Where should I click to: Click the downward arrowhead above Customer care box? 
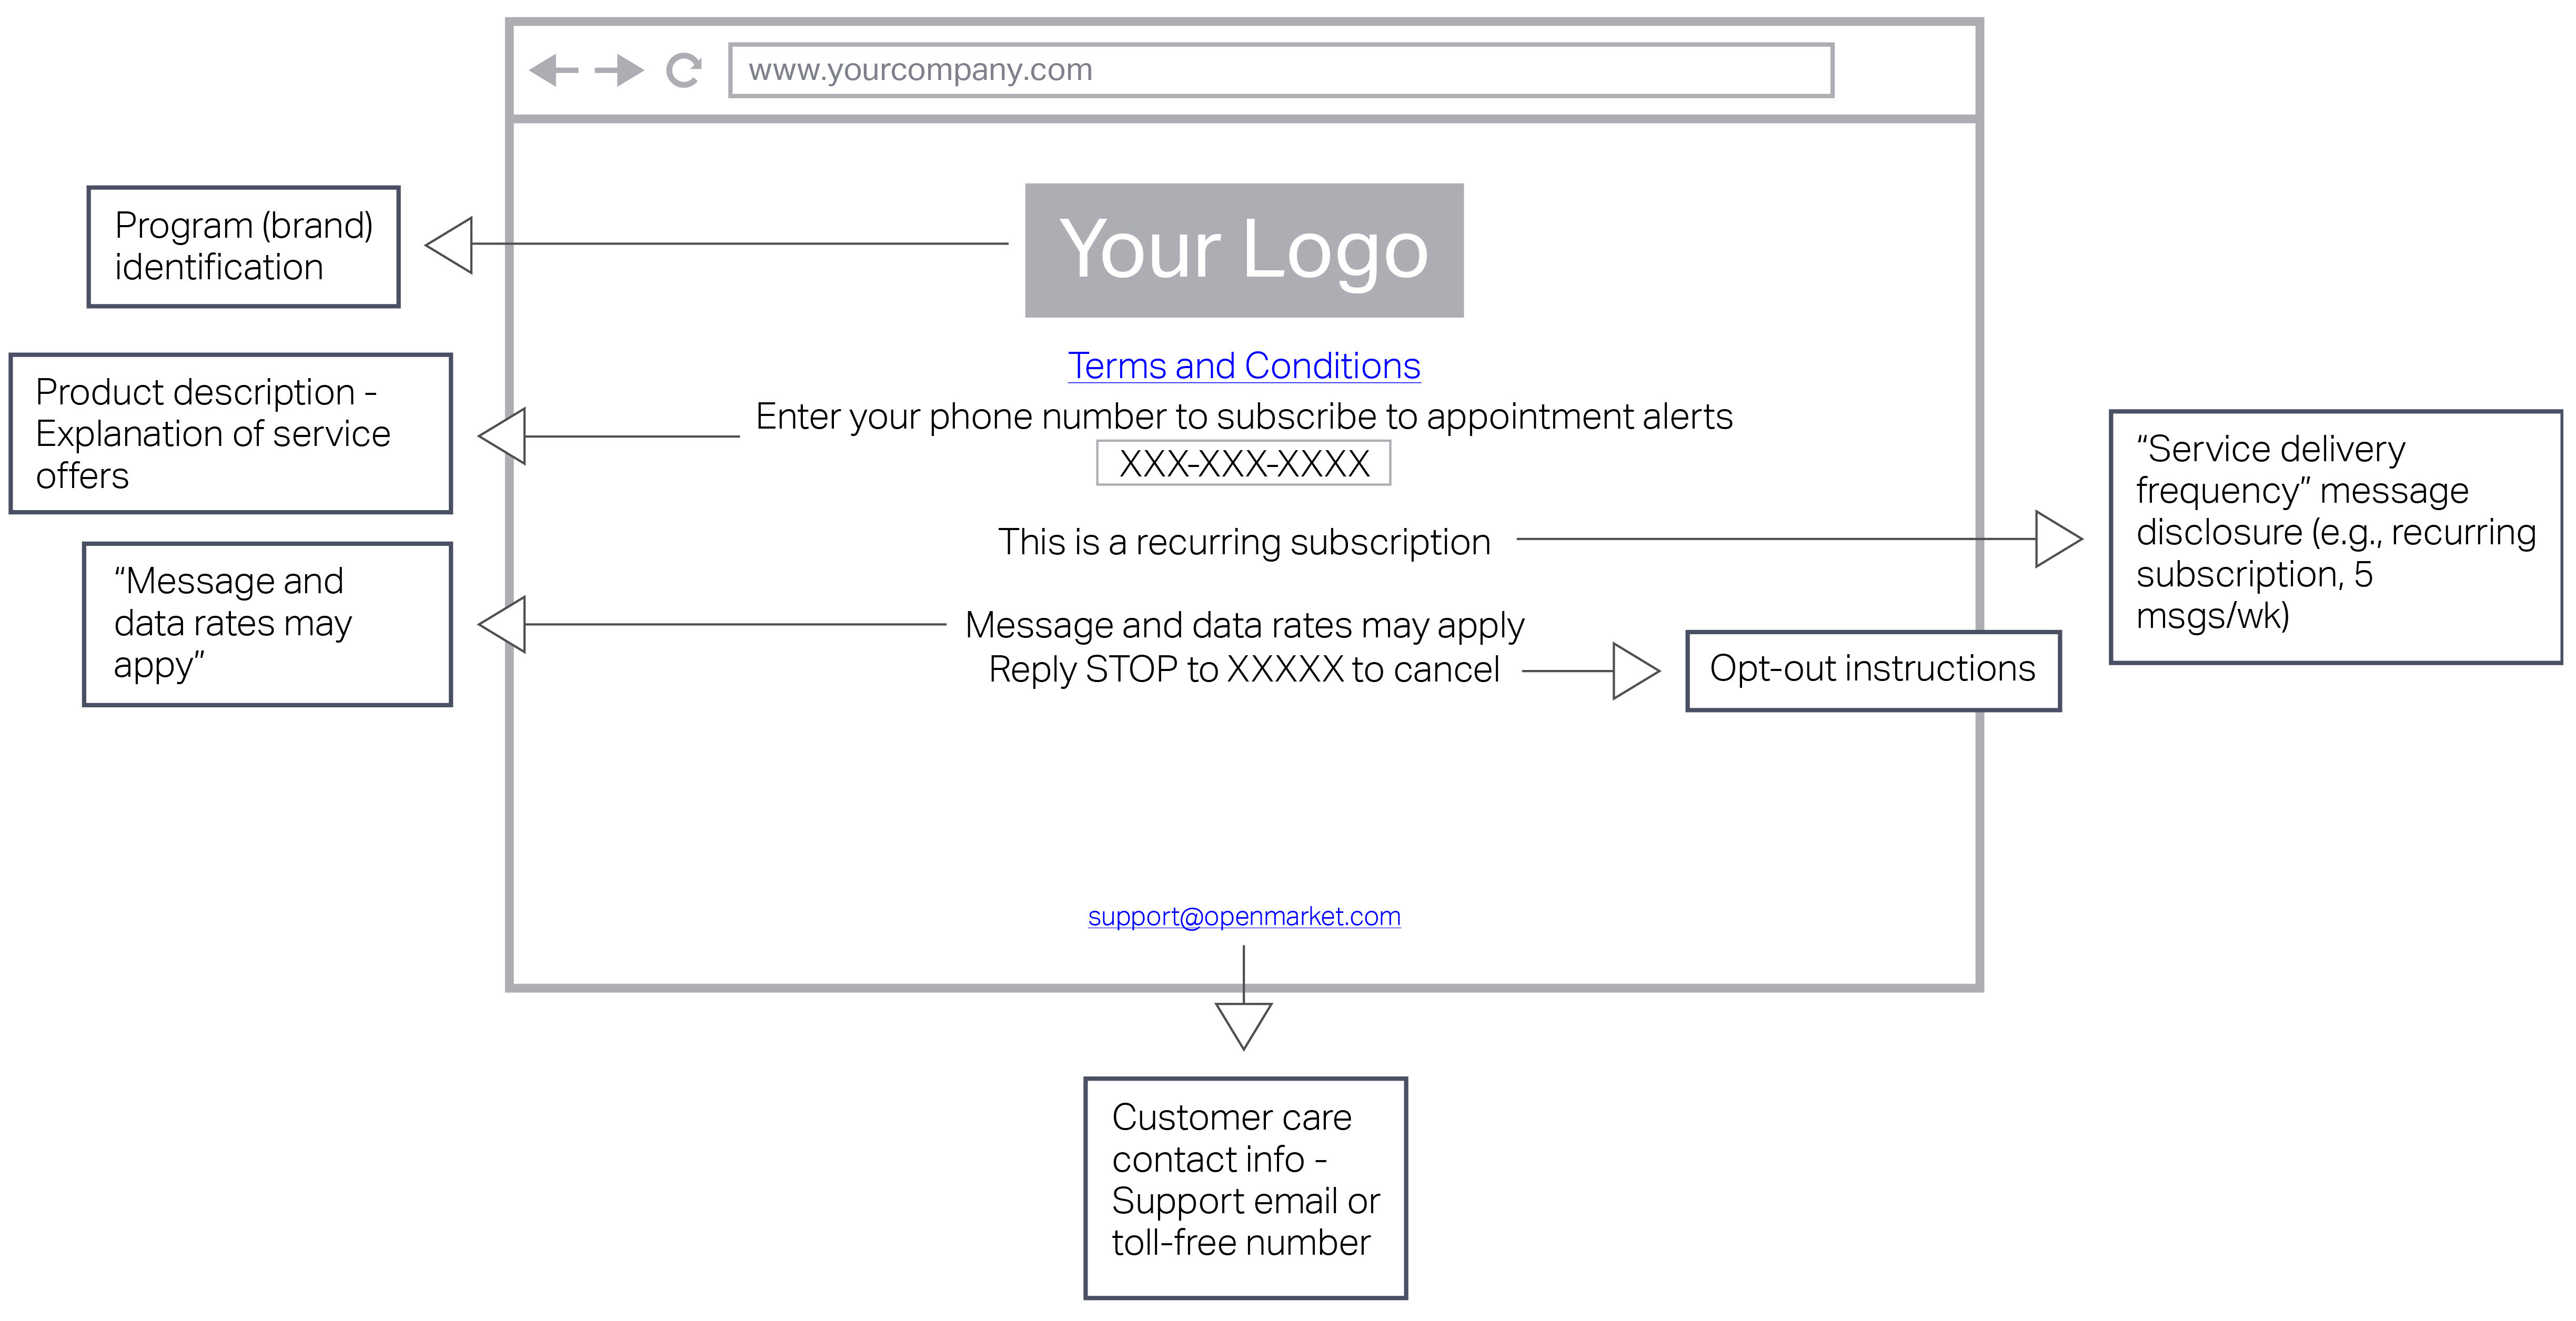pyautogui.click(x=1244, y=1023)
